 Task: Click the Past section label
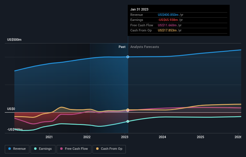(x=122, y=47)
